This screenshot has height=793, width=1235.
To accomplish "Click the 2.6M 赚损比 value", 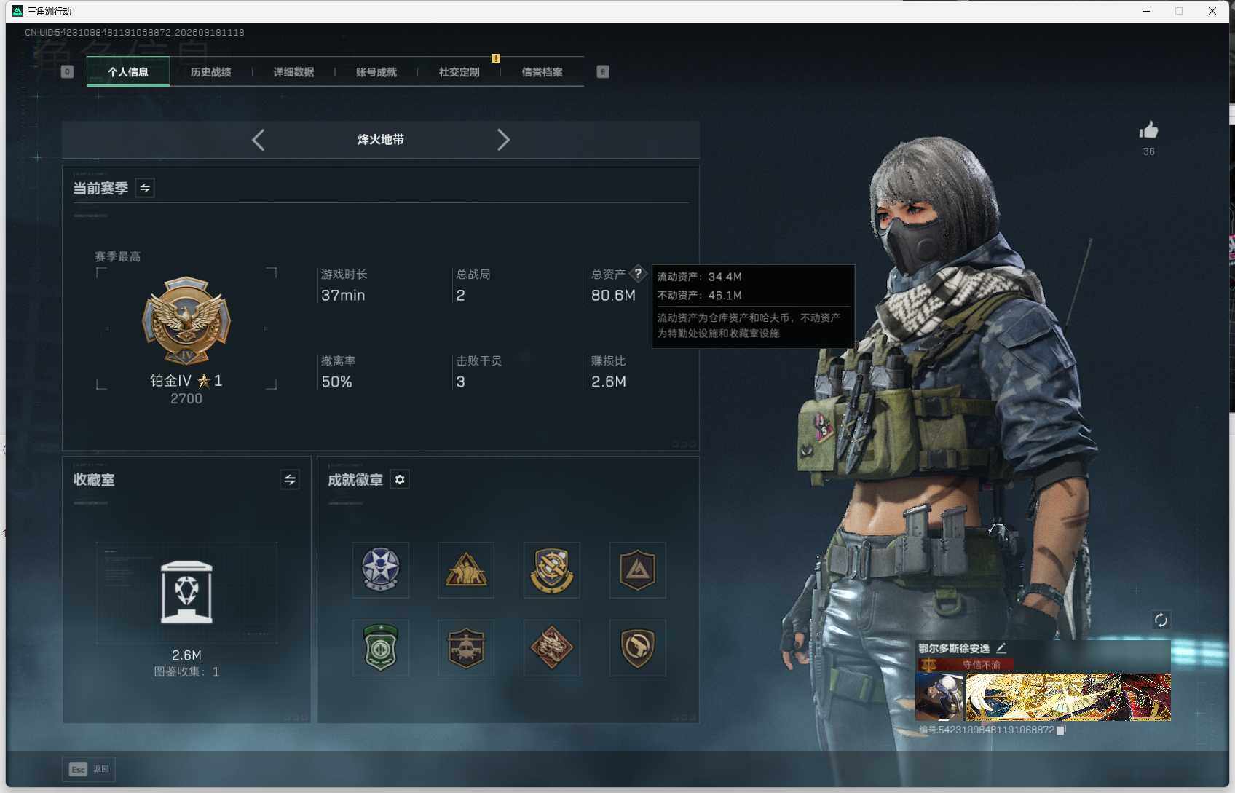I will (609, 382).
